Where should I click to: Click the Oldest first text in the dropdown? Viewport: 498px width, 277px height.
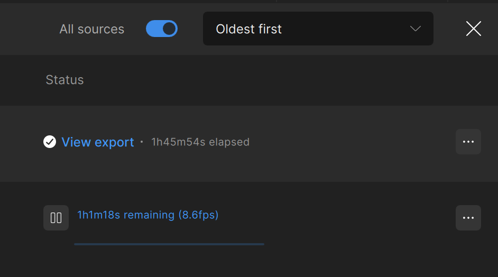tap(249, 29)
